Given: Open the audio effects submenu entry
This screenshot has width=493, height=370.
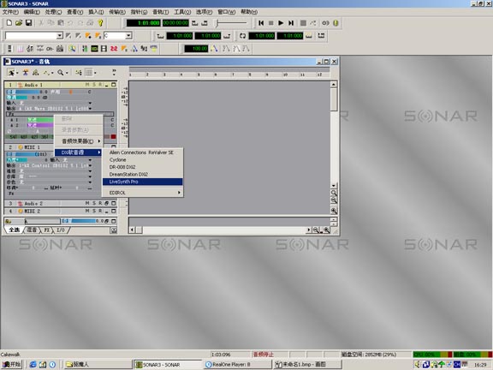Looking at the screenshot, I should pyautogui.click(x=78, y=141).
